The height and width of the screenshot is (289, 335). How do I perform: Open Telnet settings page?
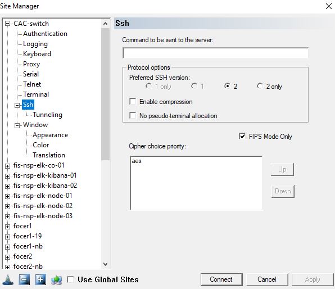32,84
